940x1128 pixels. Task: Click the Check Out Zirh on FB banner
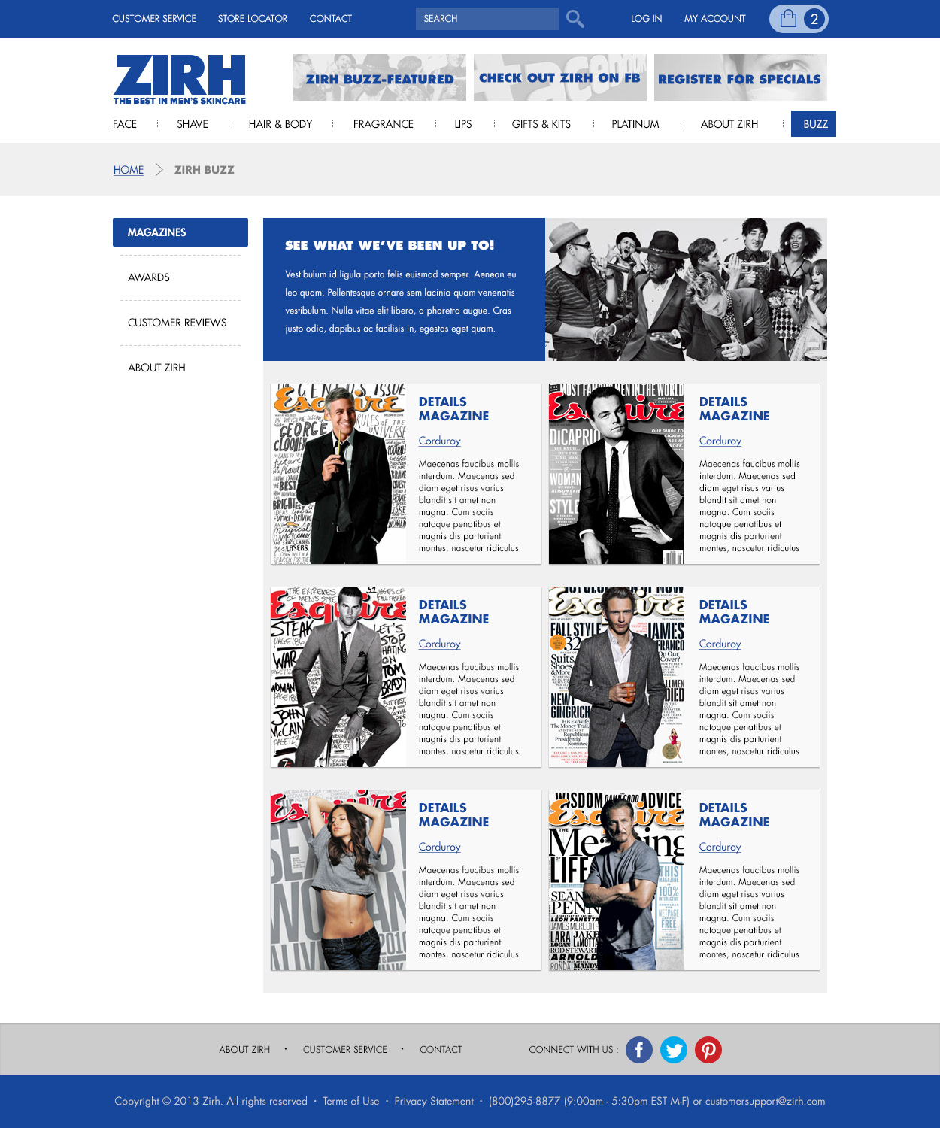click(560, 77)
